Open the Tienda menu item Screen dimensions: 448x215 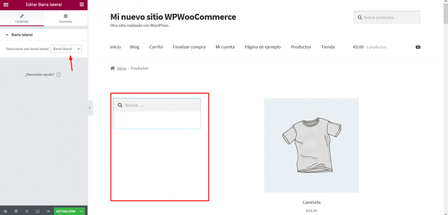328,47
